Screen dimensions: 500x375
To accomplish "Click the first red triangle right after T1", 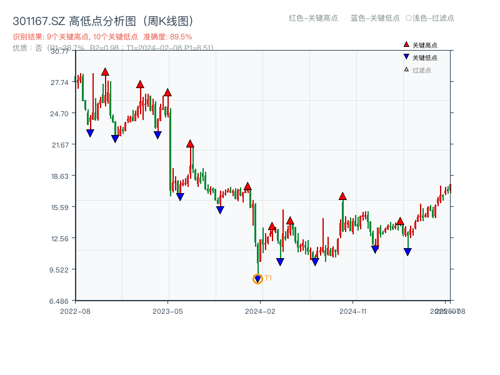I will coord(272,226).
